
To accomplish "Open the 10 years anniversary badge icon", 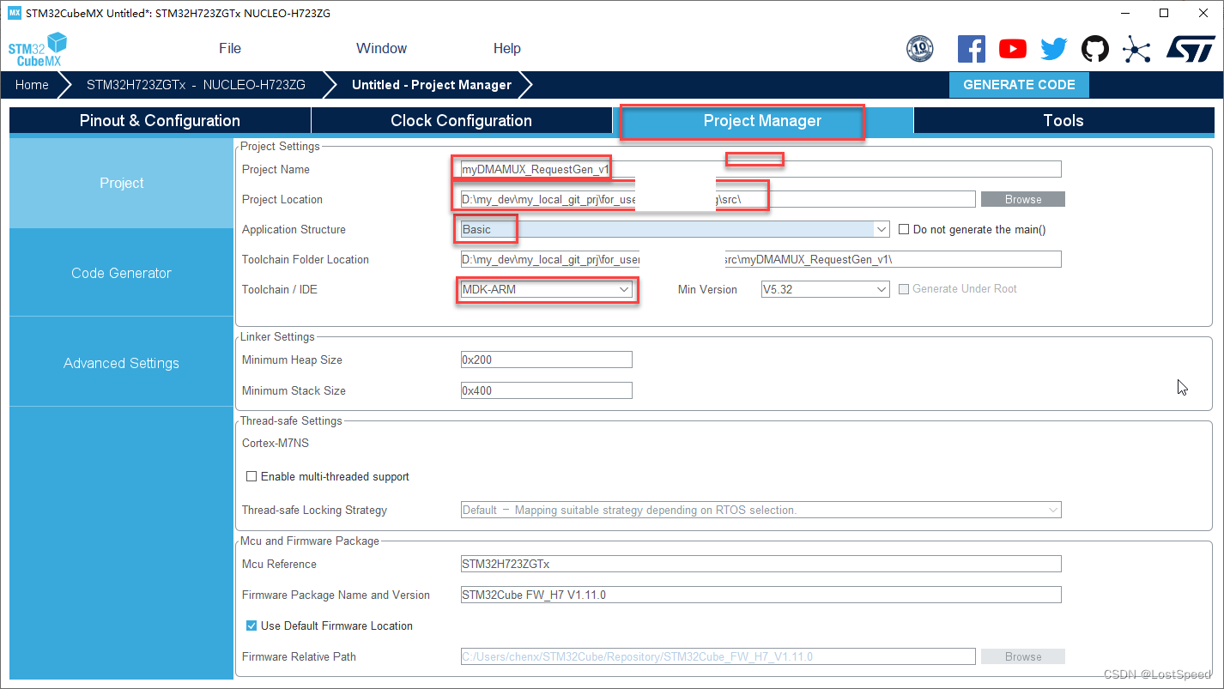I will 919,49.
